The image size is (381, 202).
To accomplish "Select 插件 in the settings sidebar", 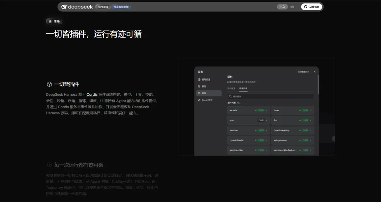I will (209, 93).
